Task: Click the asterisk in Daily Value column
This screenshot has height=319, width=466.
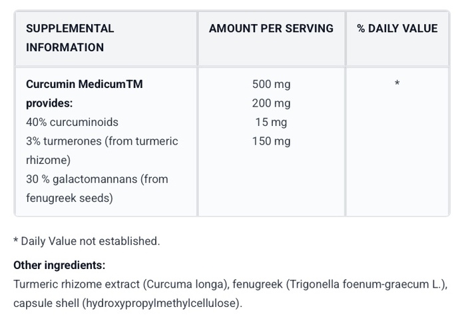Action: tap(397, 83)
